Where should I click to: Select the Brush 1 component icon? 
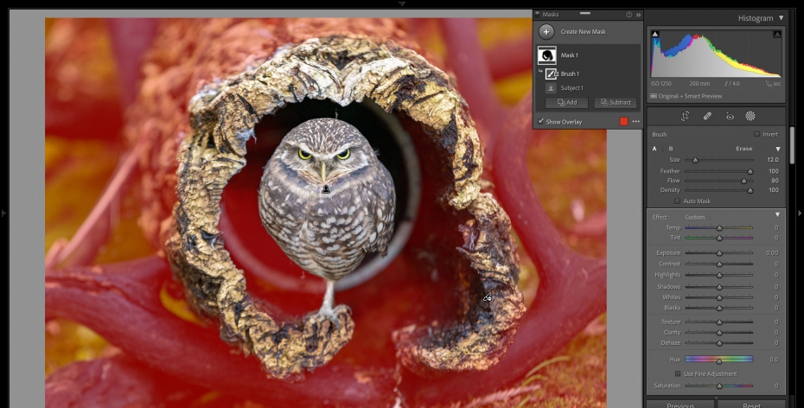(x=552, y=73)
